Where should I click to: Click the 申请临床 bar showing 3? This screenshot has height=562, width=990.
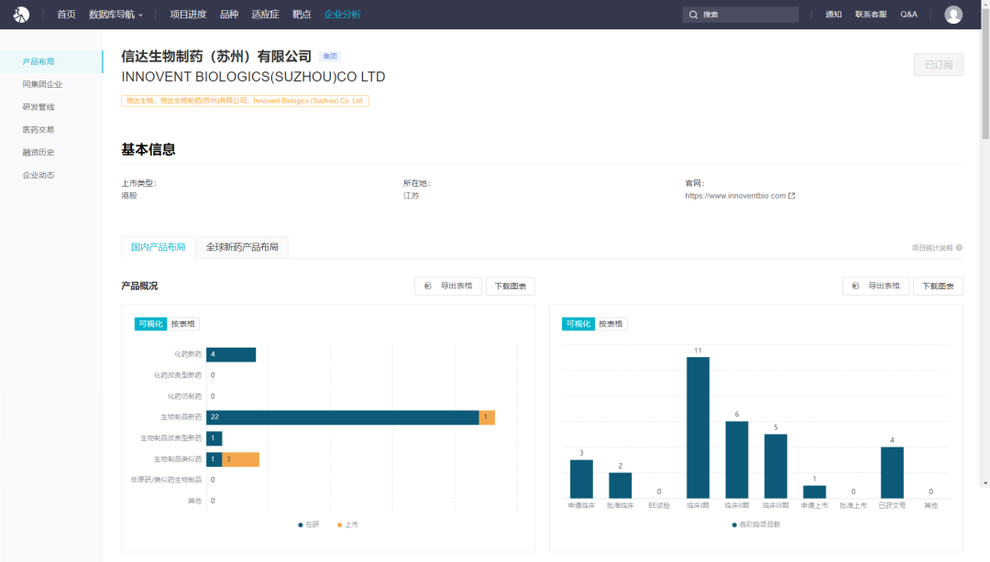click(581, 480)
